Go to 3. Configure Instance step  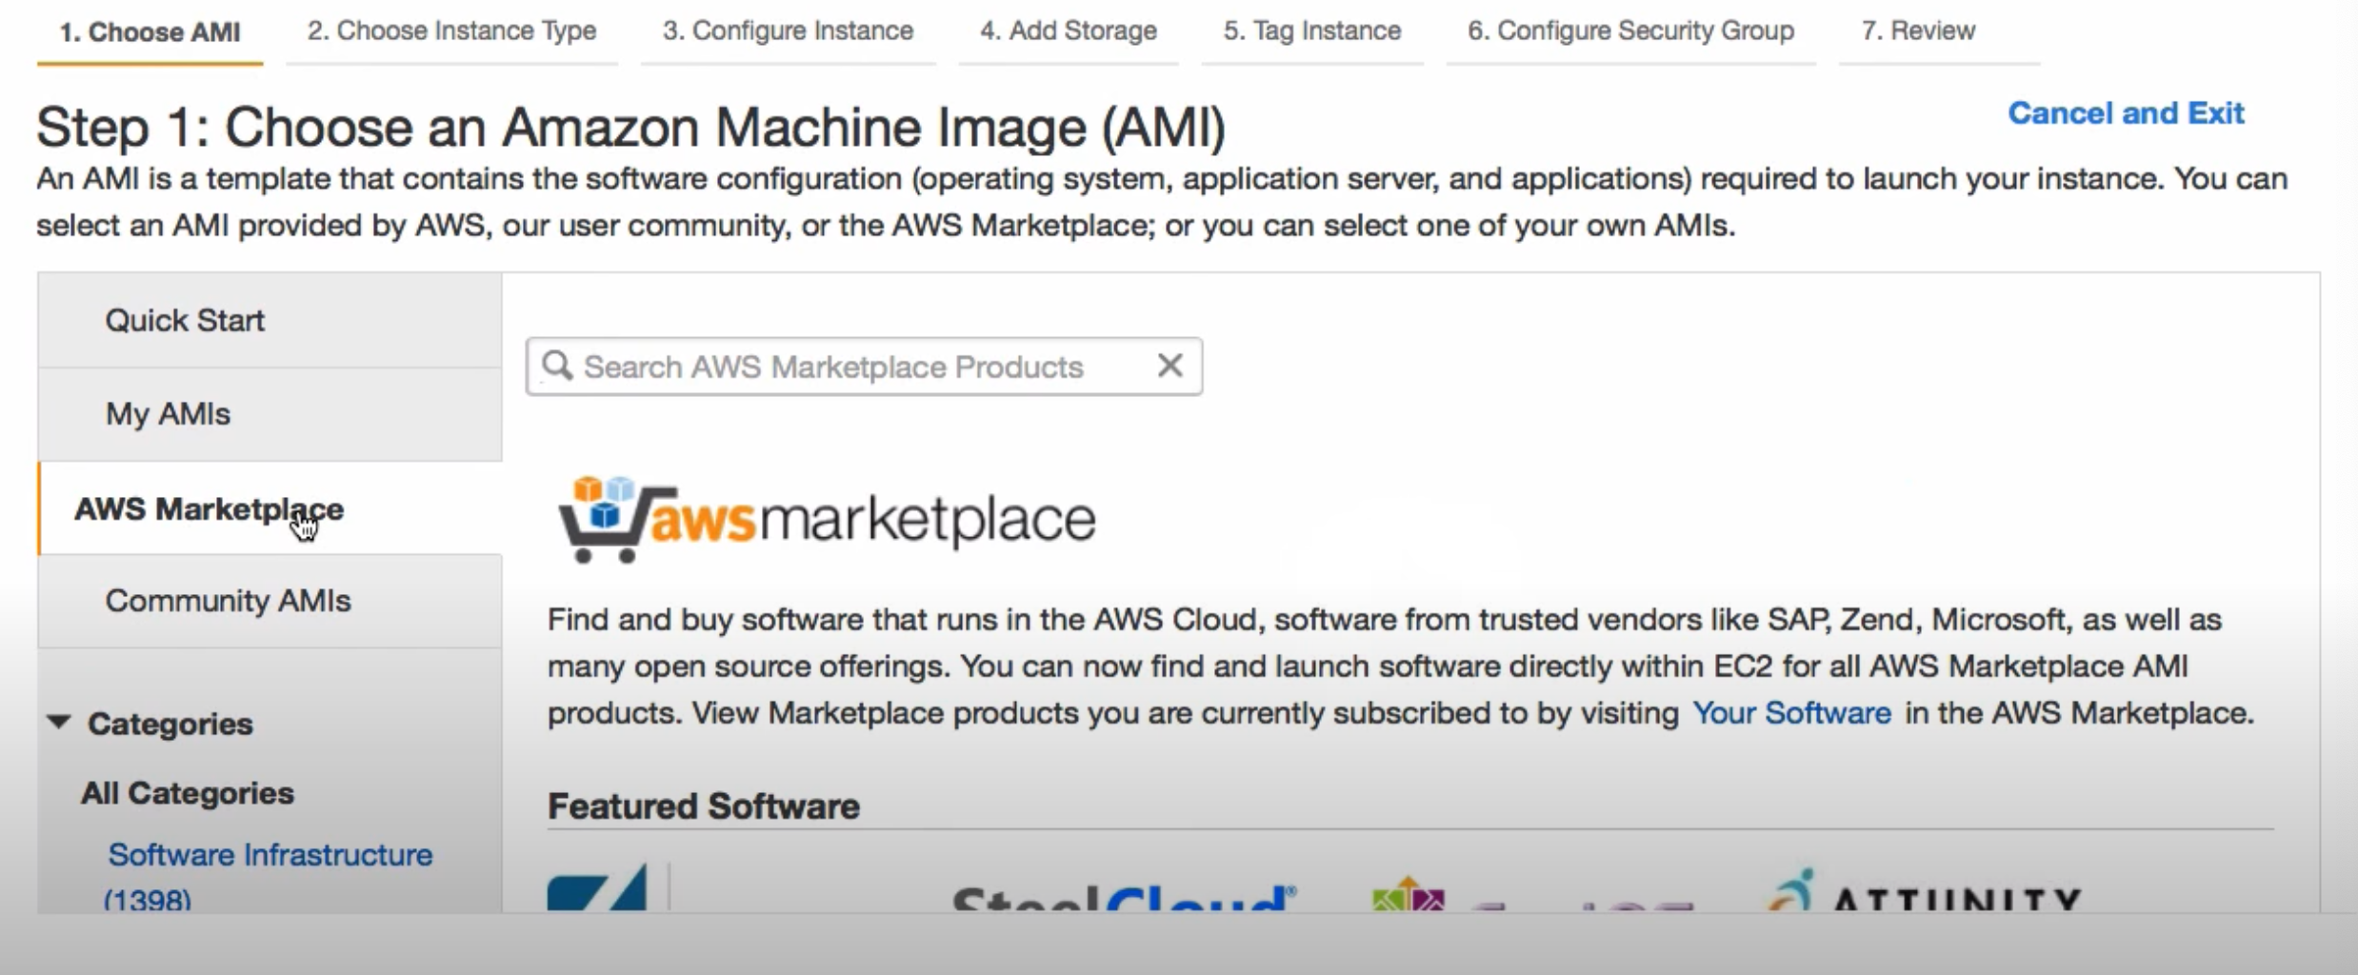788,30
